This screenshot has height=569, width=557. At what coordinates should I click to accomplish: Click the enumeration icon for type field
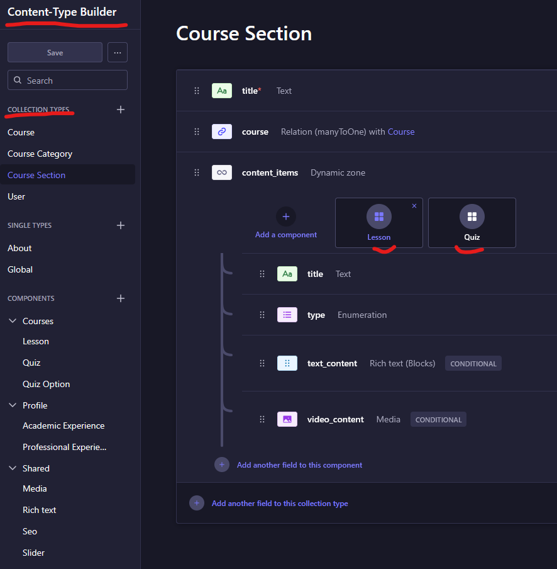tap(287, 315)
